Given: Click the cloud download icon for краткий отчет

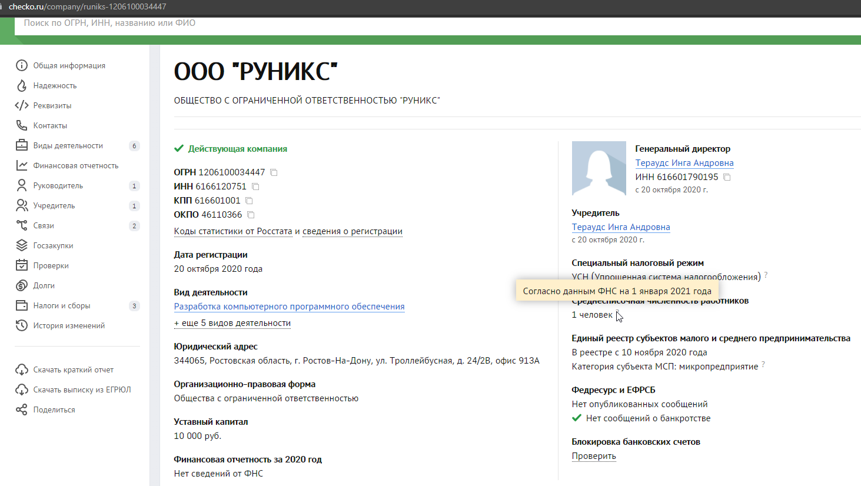Looking at the screenshot, I should click(22, 370).
